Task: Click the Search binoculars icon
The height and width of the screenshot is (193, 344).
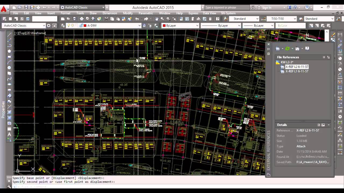Action: click(x=253, y=8)
